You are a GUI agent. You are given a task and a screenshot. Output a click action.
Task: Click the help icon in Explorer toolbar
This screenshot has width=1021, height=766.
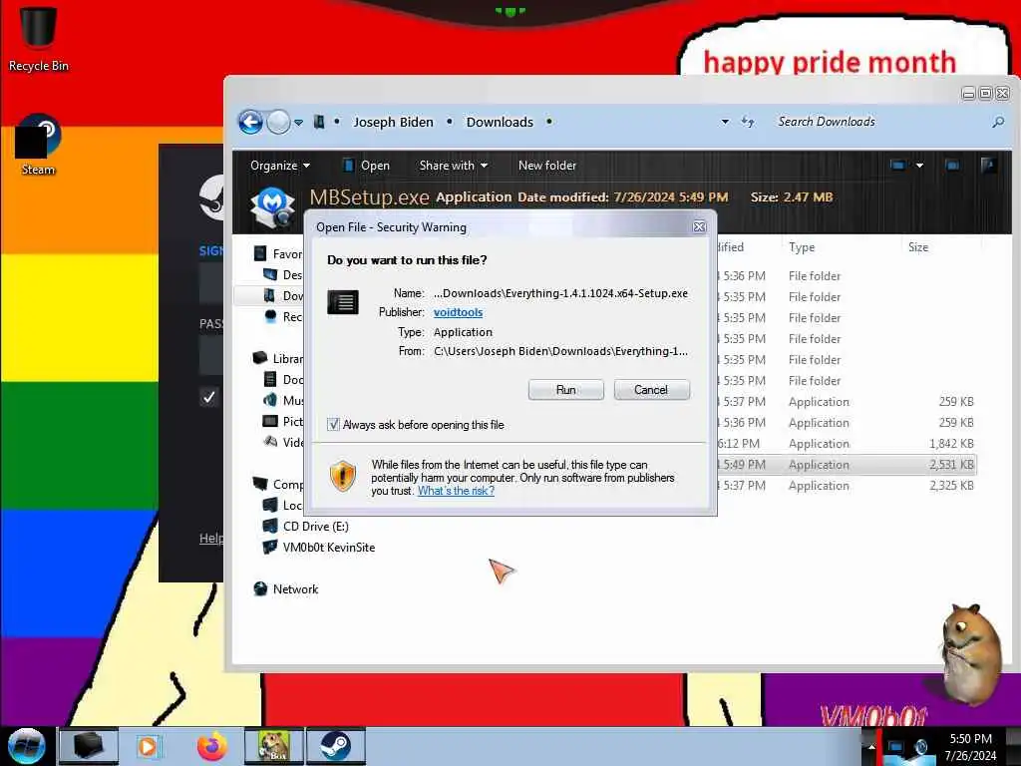coord(988,166)
